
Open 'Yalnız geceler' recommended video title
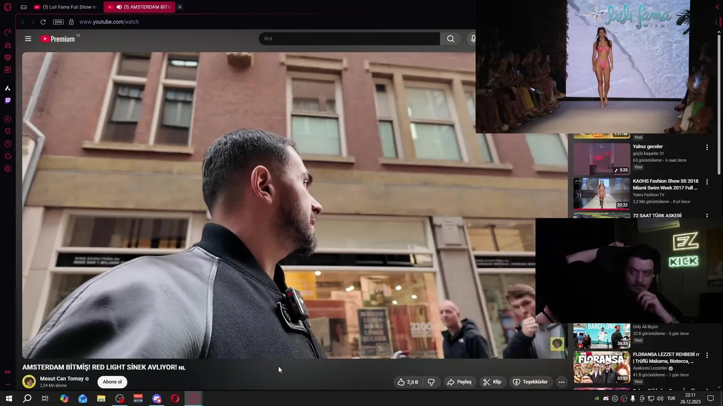[x=647, y=147]
